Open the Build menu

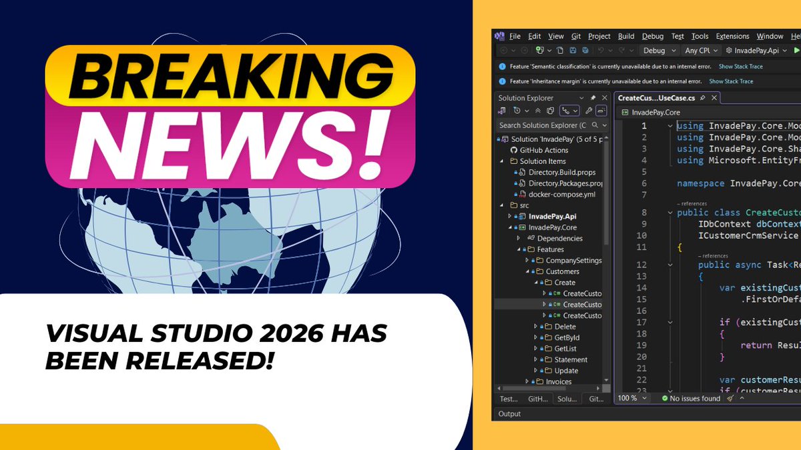click(626, 36)
